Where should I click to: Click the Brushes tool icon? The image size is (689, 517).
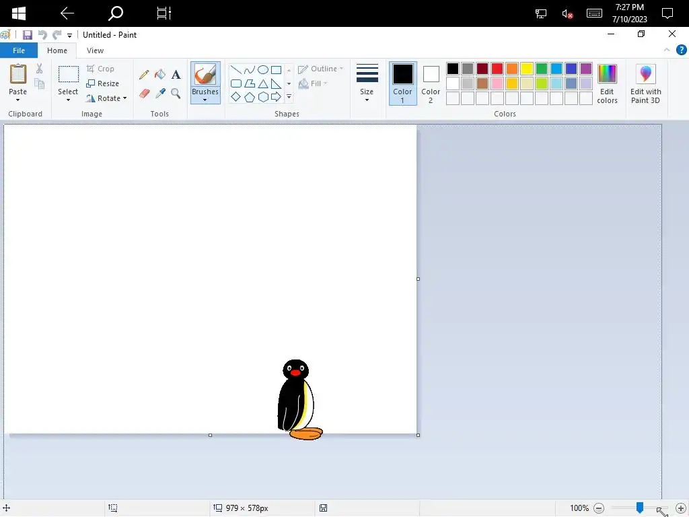coord(205,75)
